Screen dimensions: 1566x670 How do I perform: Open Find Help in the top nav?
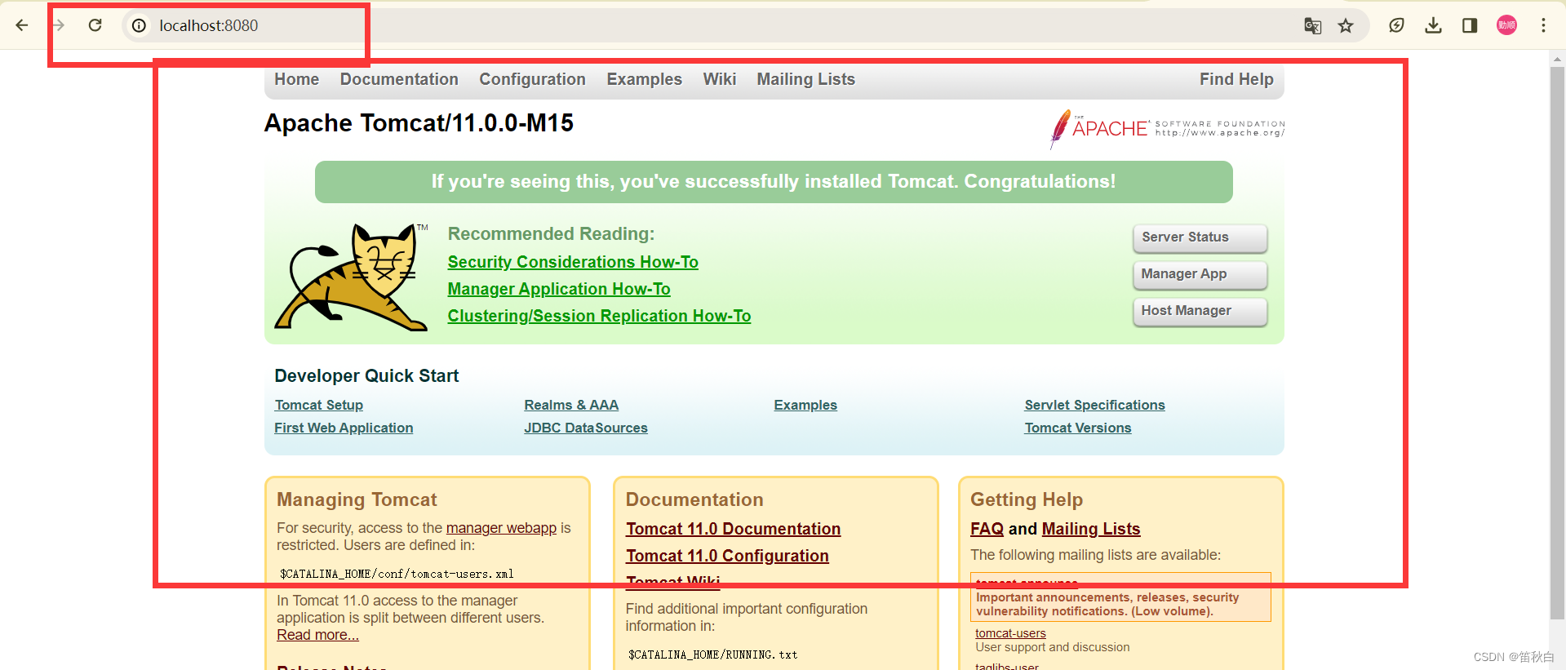(1236, 79)
